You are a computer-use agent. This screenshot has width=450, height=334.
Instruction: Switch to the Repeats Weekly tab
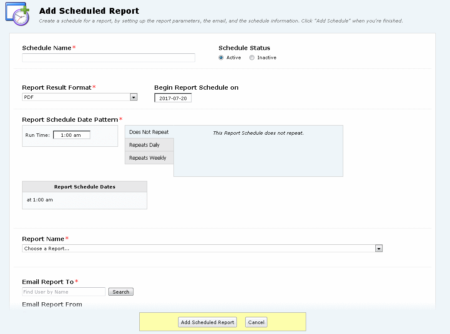coord(149,158)
